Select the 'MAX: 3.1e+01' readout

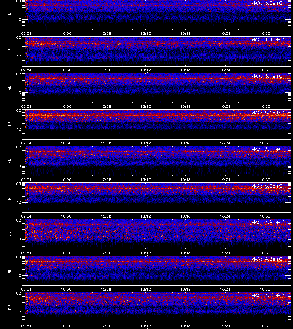[268, 76]
